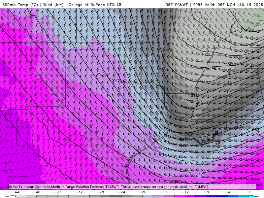Click the −32 colorbar scale label
This screenshot has height=198, width=264.
point(79,192)
